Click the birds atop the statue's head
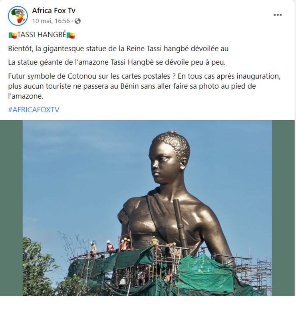296x309 pixels. [173, 131]
